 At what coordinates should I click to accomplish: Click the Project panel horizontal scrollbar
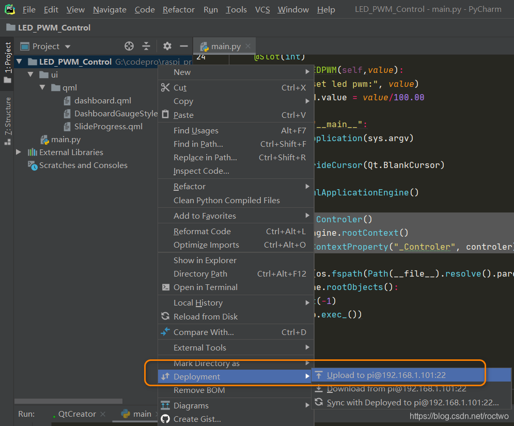coord(69,401)
